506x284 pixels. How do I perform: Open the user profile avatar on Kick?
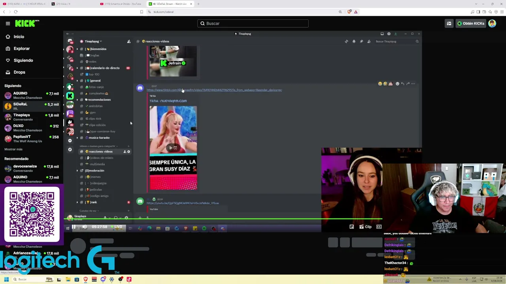pyautogui.click(x=492, y=24)
